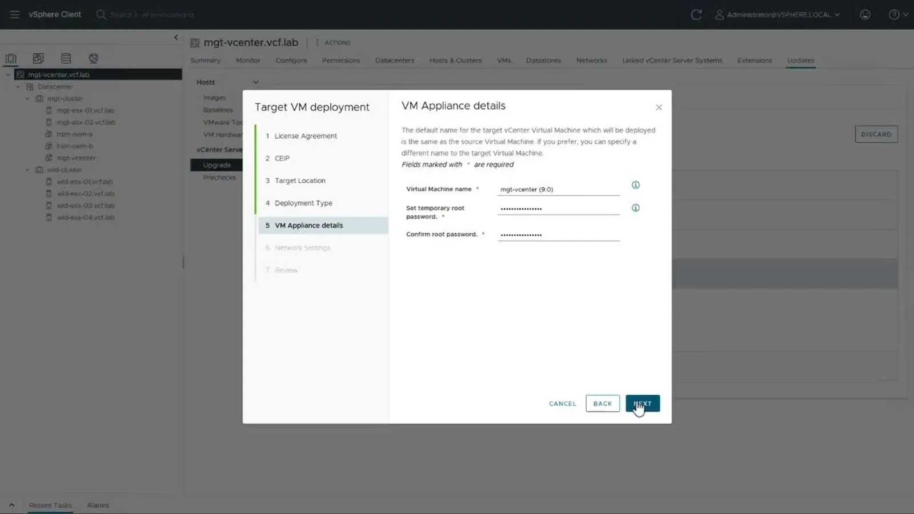Open the Datastores tab
Image resolution: width=914 pixels, height=514 pixels.
tap(543, 61)
